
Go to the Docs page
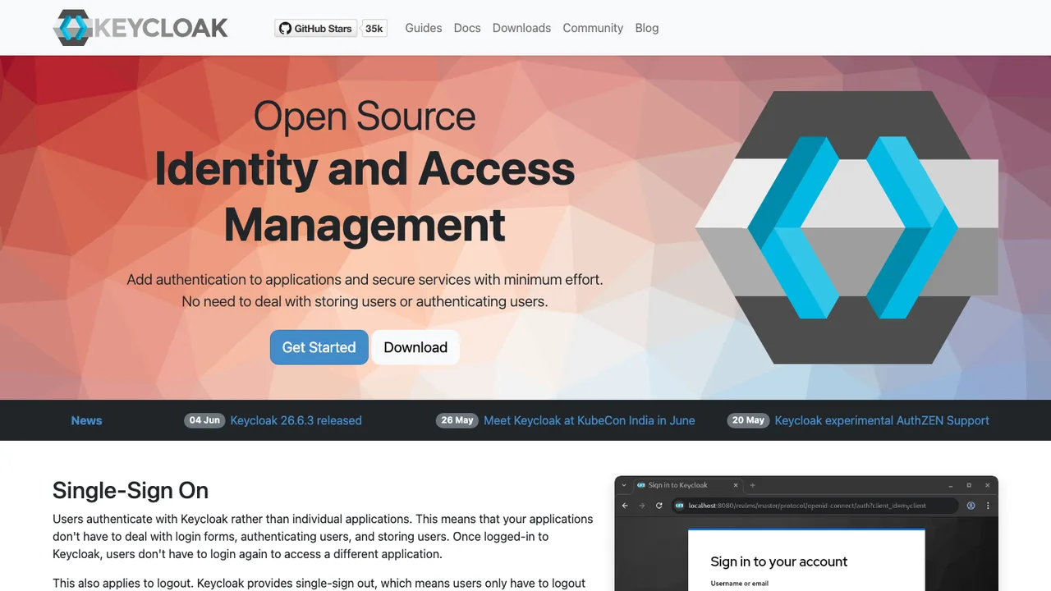pos(467,28)
